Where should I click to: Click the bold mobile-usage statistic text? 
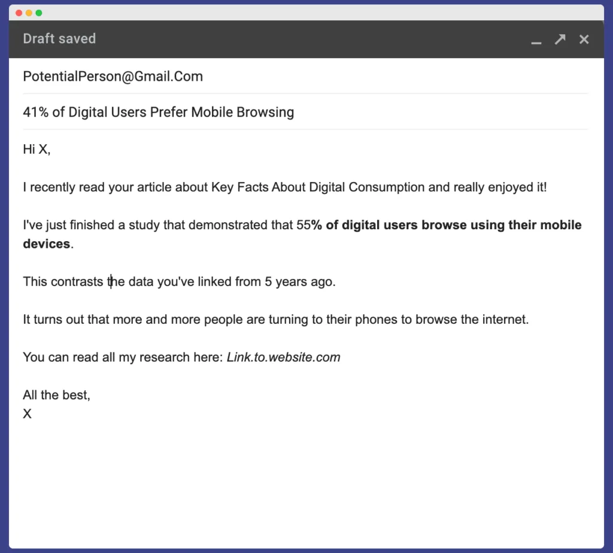point(447,225)
